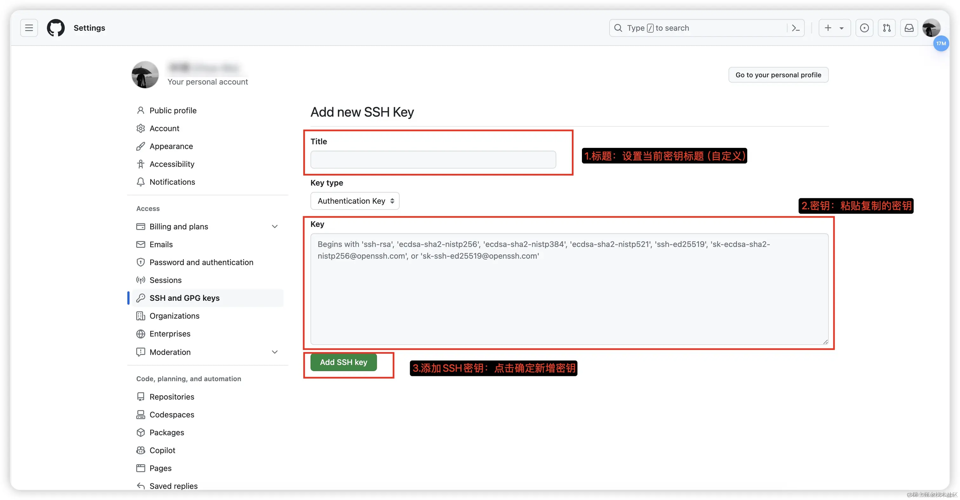The image size is (960, 500).
Task: Open the command palette icon
Action: pos(795,28)
